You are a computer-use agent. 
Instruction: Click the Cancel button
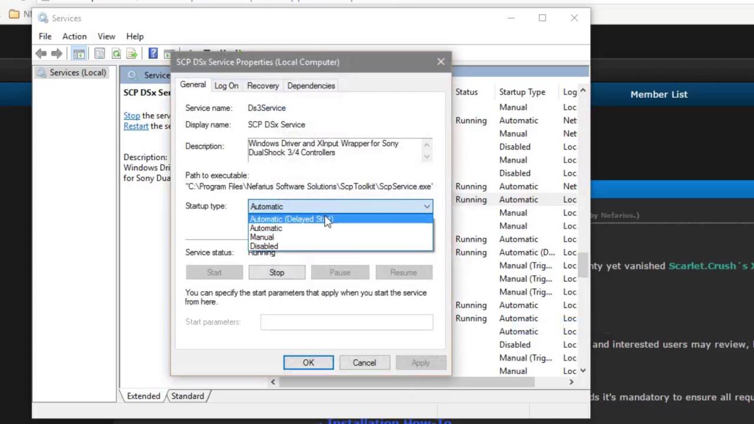coord(365,363)
